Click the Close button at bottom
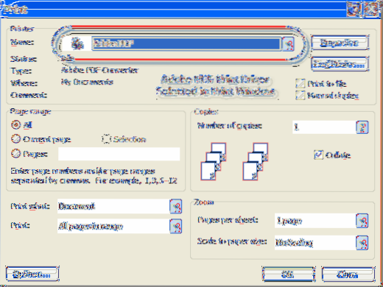383x287 pixels. pyautogui.click(x=348, y=274)
